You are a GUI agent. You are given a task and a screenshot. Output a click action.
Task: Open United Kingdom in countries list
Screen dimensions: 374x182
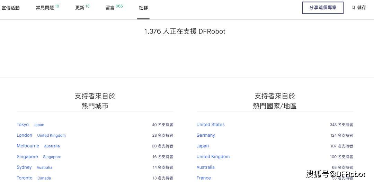pyautogui.click(x=213, y=157)
